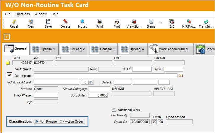Screen dimensions: 215x133
Task: Click the By field
Action: 46,102
